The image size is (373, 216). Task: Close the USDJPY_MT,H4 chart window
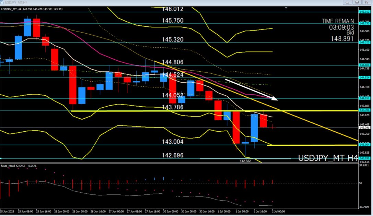coord(366,2)
